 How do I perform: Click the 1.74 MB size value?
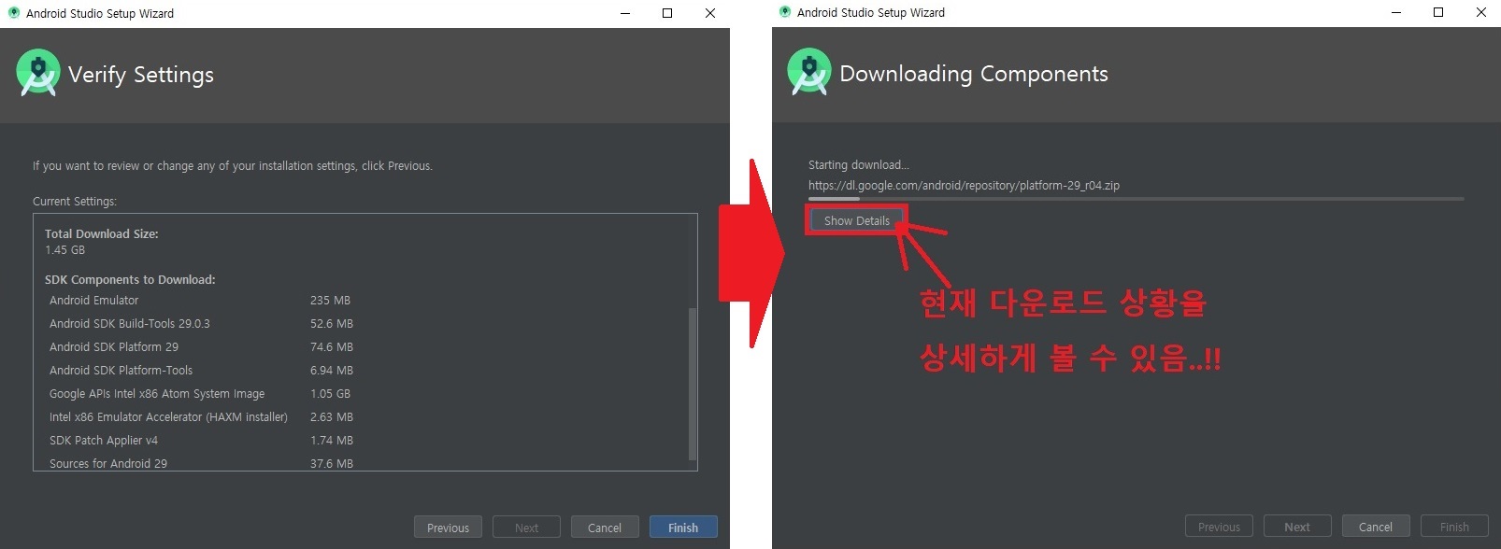tap(332, 441)
